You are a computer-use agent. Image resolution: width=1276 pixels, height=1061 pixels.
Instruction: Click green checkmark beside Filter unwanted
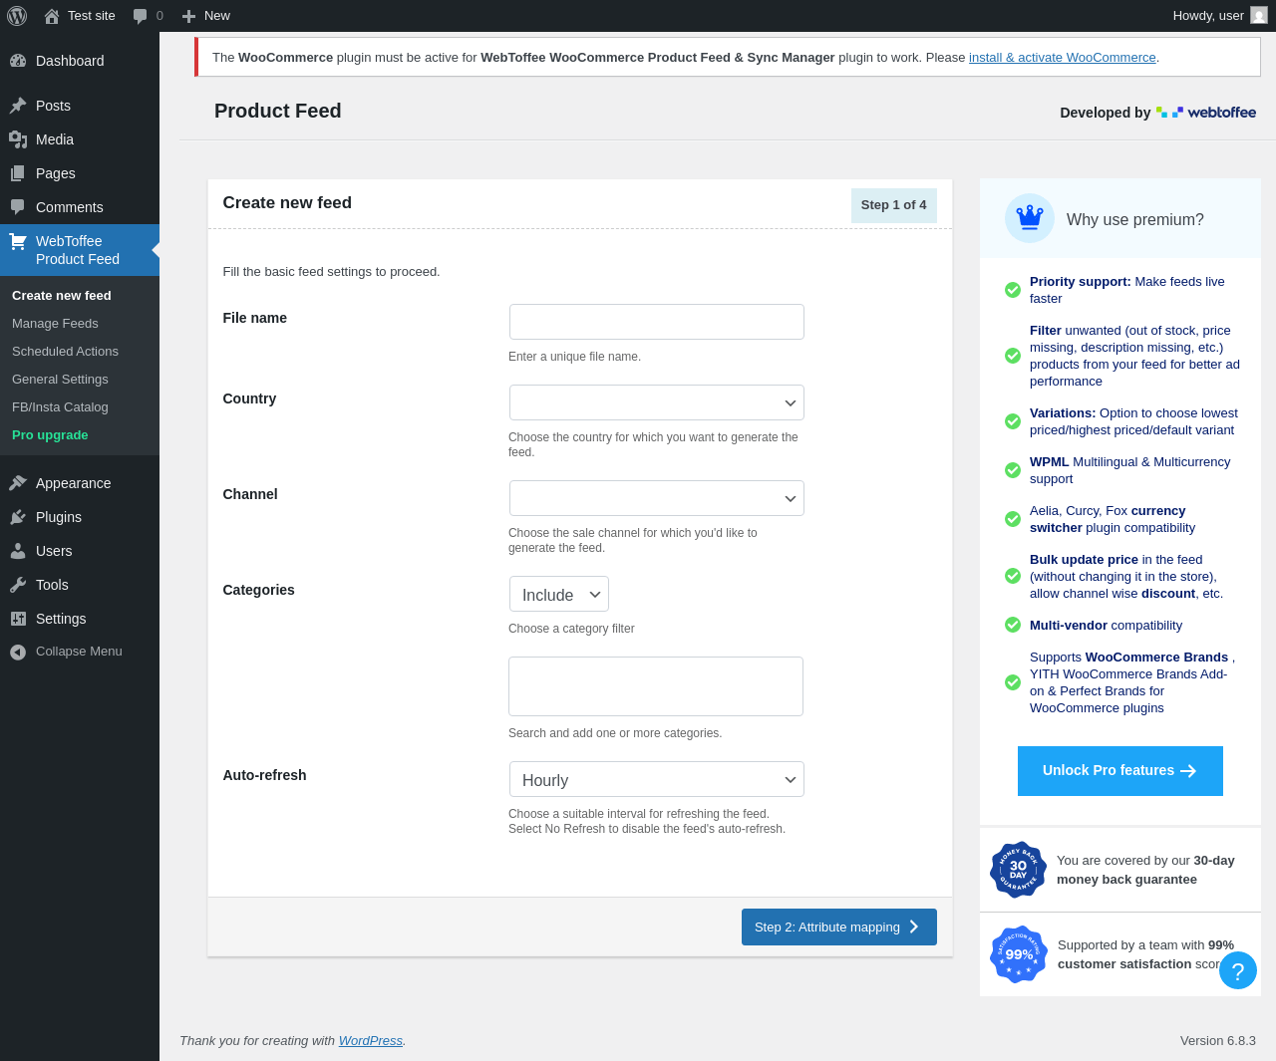pos(1013,356)
